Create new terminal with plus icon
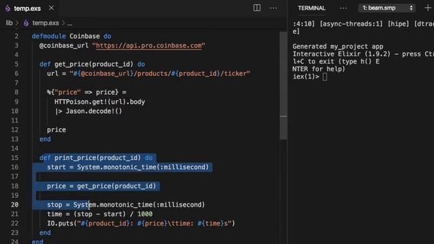Image resolution: width=434 pixels, height=244 pixels. pos(428,7)
